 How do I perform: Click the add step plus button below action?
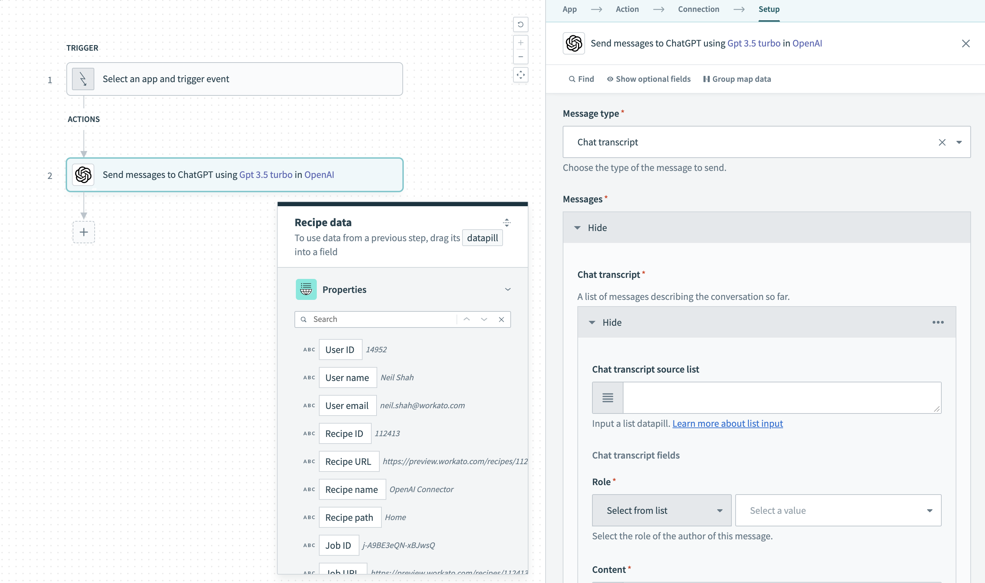pyautogui.click(x=84, y=232)
